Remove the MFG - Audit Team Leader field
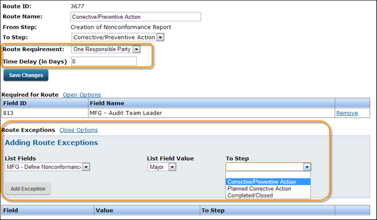Viewport: 377px width, 220px height. point(347,113)
